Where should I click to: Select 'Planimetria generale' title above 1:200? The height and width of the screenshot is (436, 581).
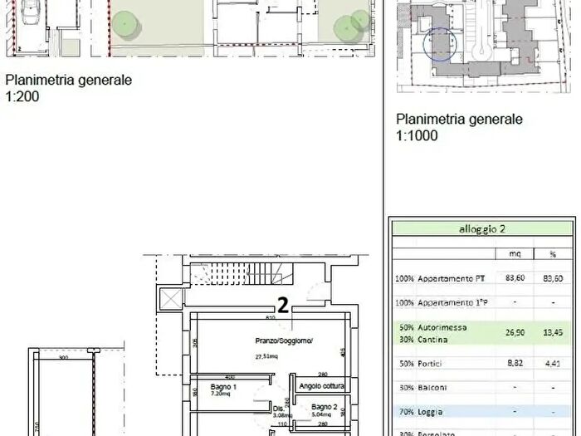pos(69,80)
